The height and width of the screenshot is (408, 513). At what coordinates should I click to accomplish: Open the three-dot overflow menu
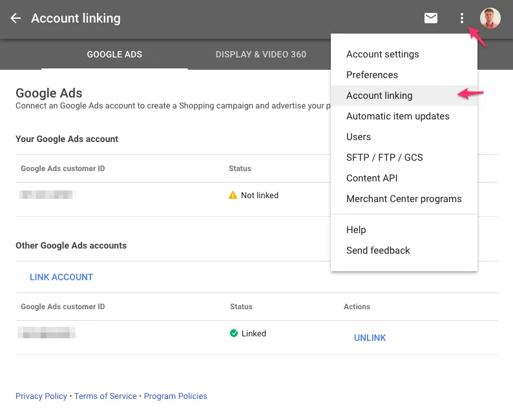click(x=461, y=18)
